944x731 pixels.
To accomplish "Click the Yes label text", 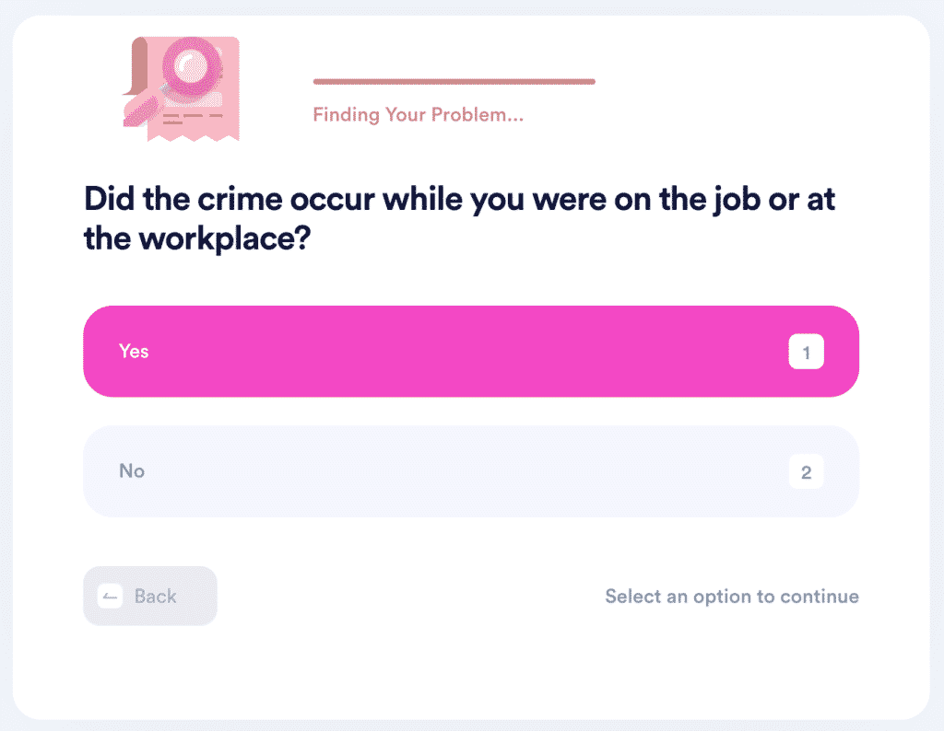I will pos(134,351).
